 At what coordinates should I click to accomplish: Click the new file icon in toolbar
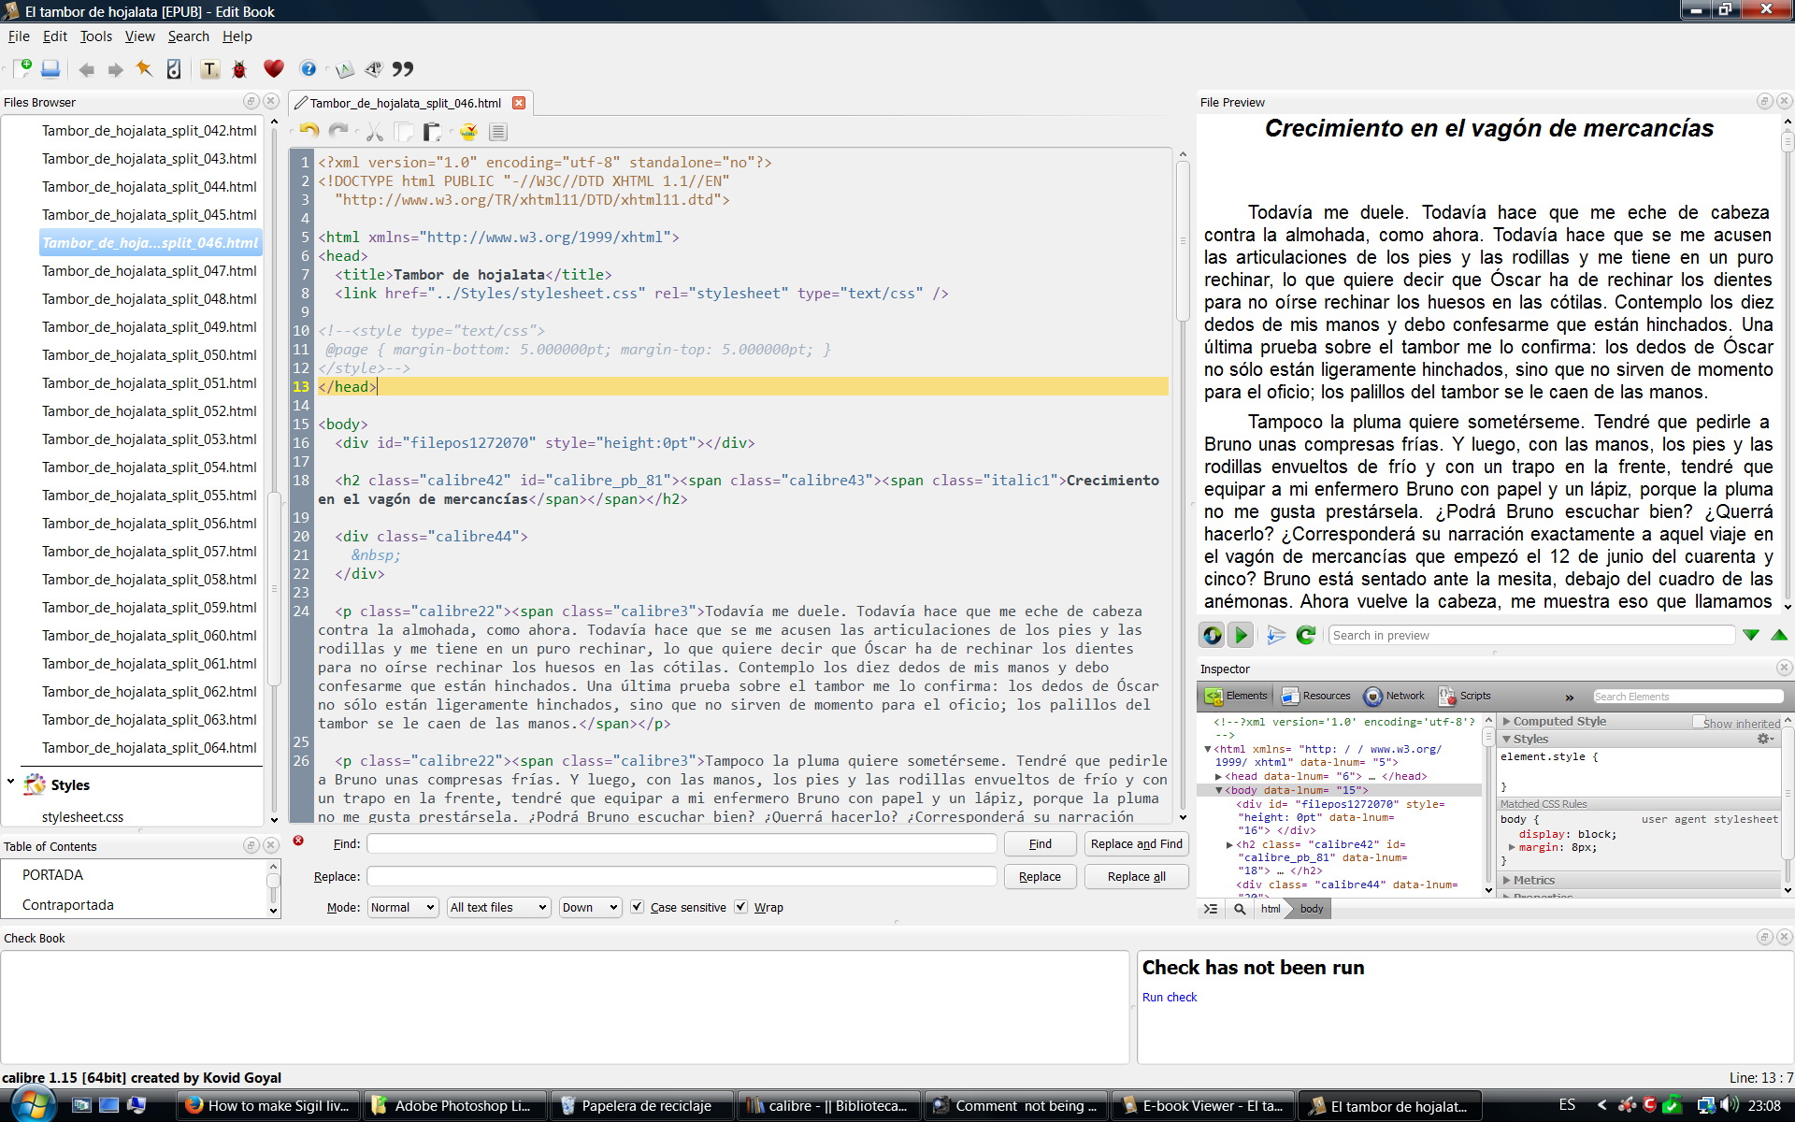[x=23, y=68]
